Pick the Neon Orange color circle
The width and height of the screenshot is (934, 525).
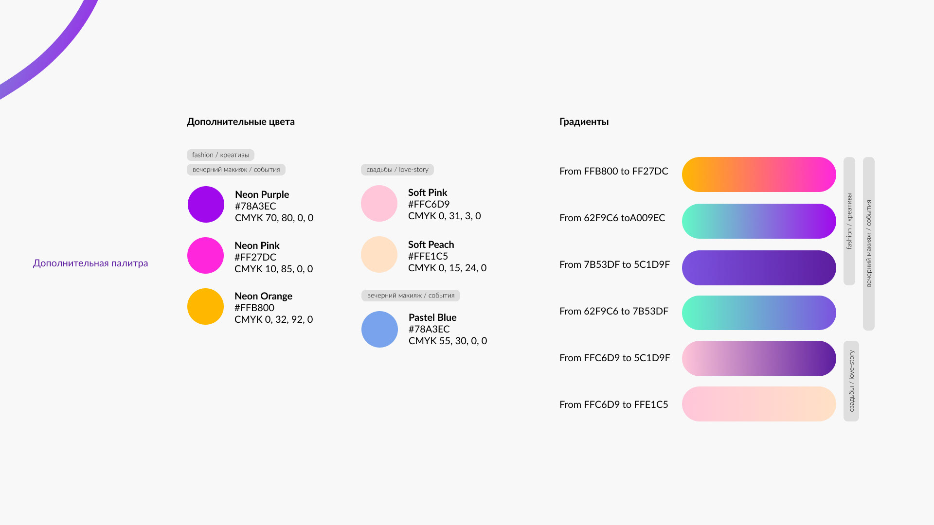click(x=205, y=306)
